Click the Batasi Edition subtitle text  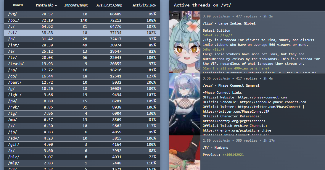click(x=216, y=30)
